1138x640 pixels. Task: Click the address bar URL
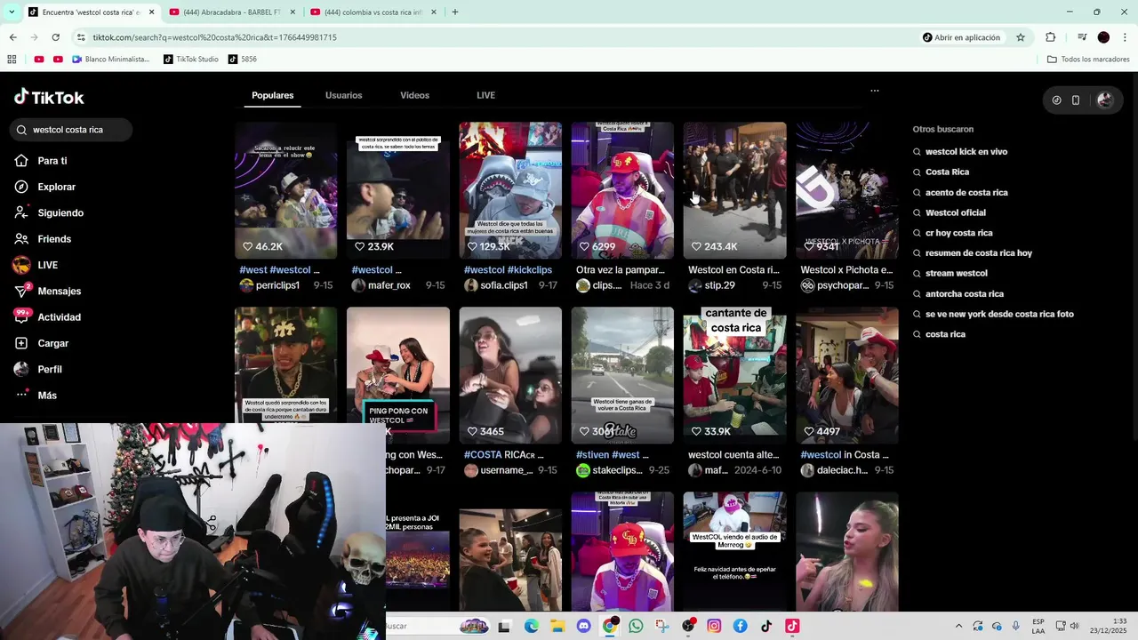214,37
